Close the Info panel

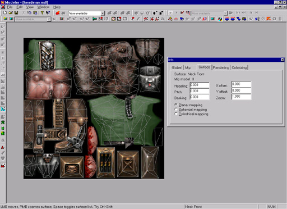282,60
